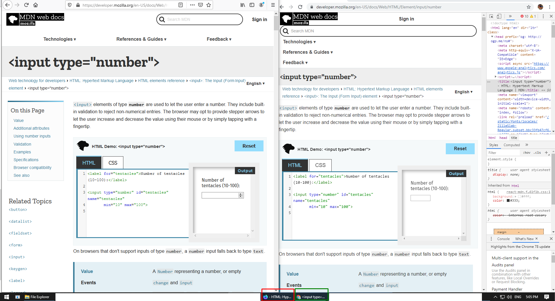The width and height of the screenshot is (555, 301).
Task: Toggle device toolbar mode in DevTools
Action: (x=499, y=16)
